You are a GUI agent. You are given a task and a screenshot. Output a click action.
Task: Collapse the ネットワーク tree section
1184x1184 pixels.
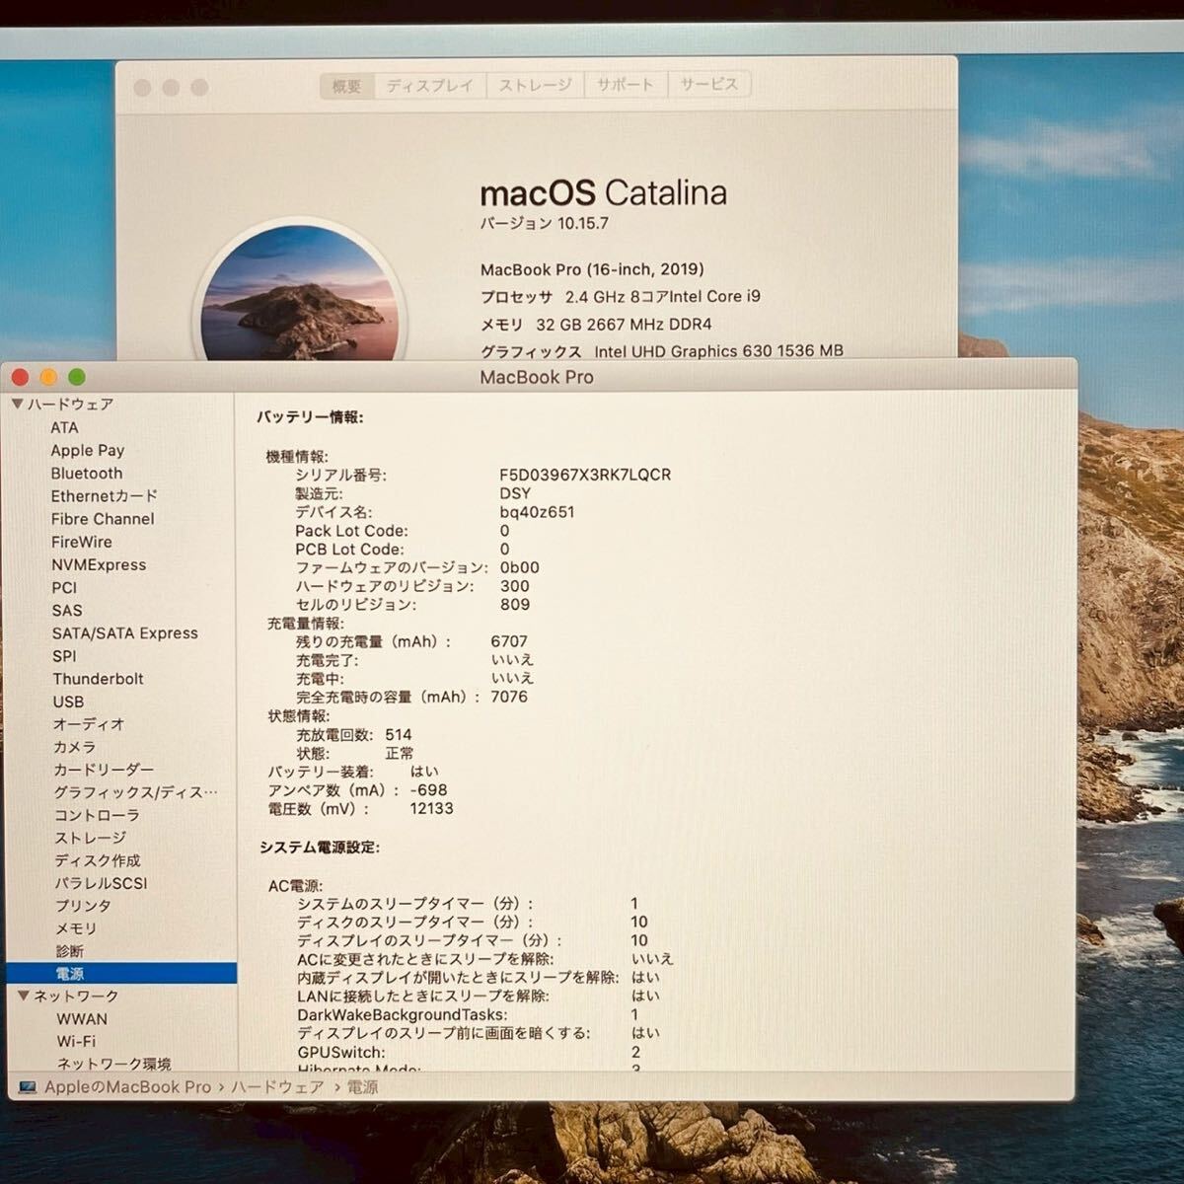tap(24, 996)
